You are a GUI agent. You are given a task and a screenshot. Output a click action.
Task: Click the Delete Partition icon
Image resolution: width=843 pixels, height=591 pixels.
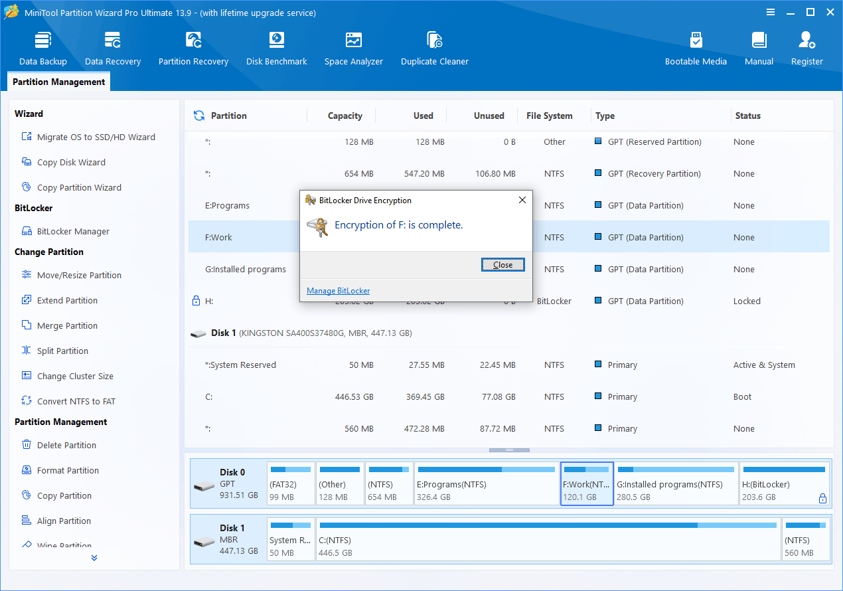(x=27, y=445)
